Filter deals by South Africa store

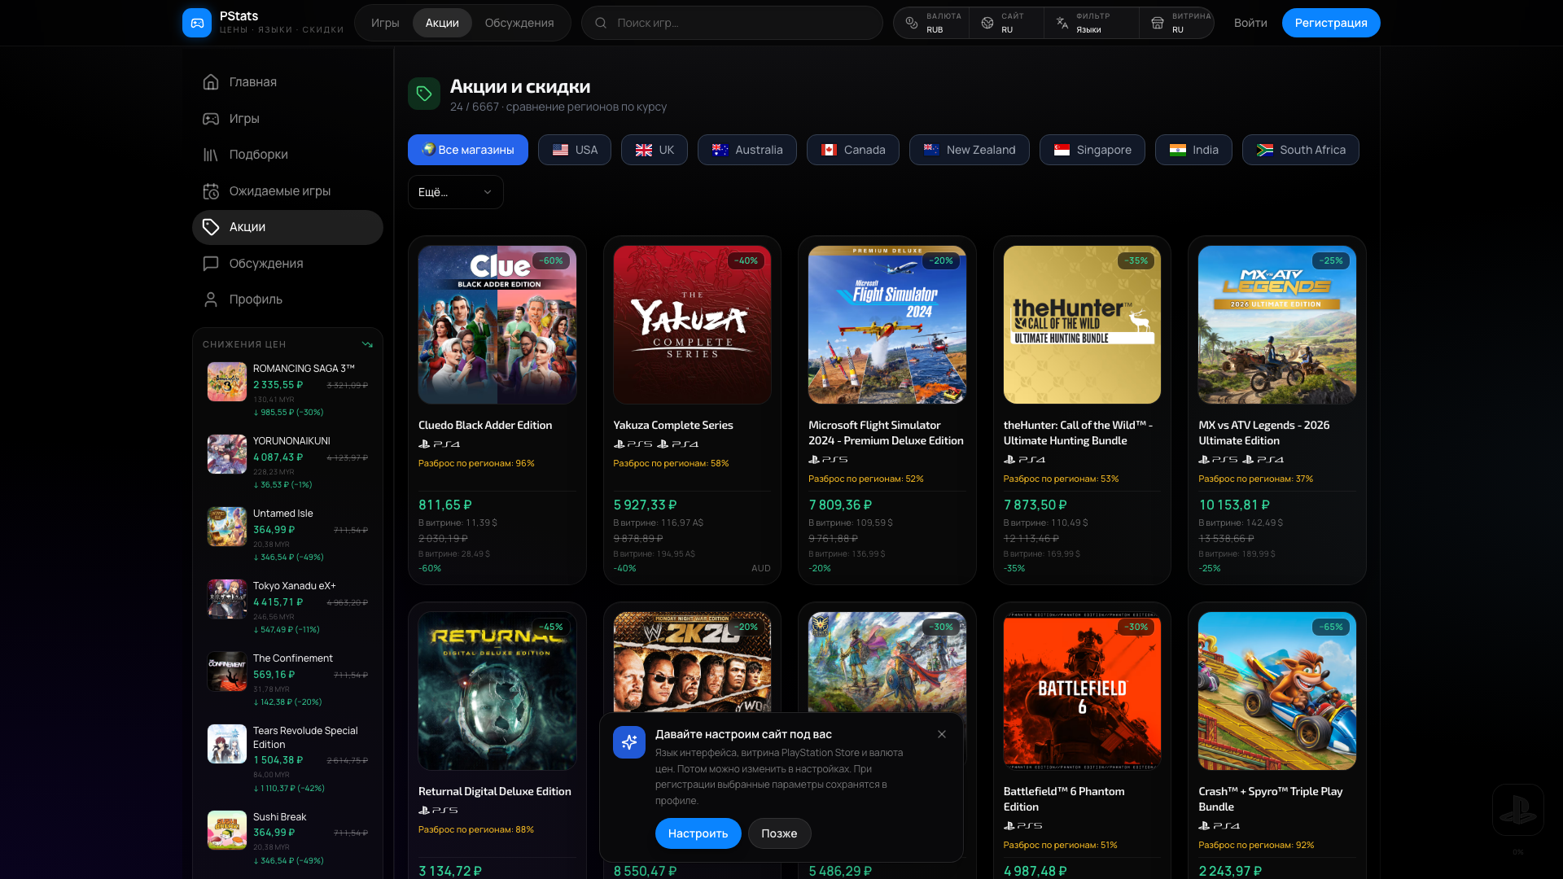pyautogui.click(x=1301, y=150)
